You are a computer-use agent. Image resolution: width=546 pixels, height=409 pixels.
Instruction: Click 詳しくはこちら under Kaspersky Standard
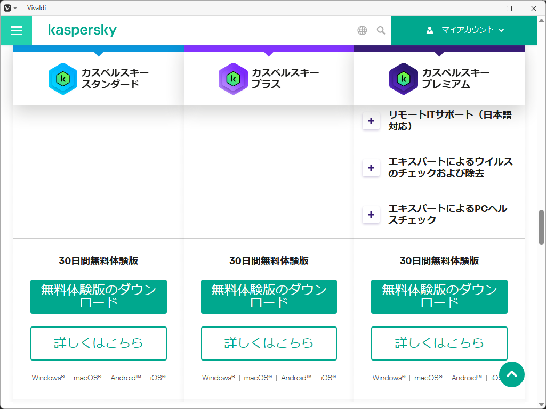99,343
